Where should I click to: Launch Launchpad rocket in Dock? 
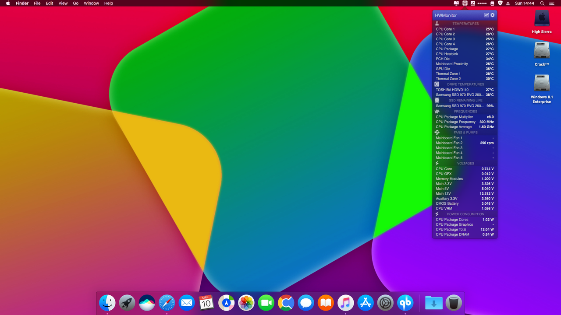(127, 303)
